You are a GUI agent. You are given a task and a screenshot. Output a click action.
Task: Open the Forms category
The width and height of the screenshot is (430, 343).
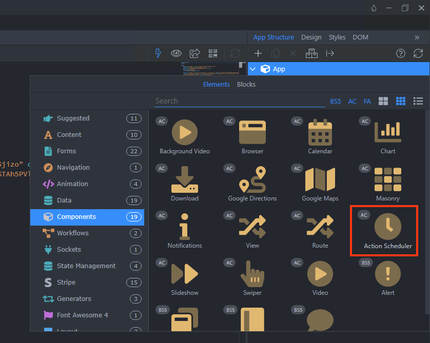tap(87, 151)
